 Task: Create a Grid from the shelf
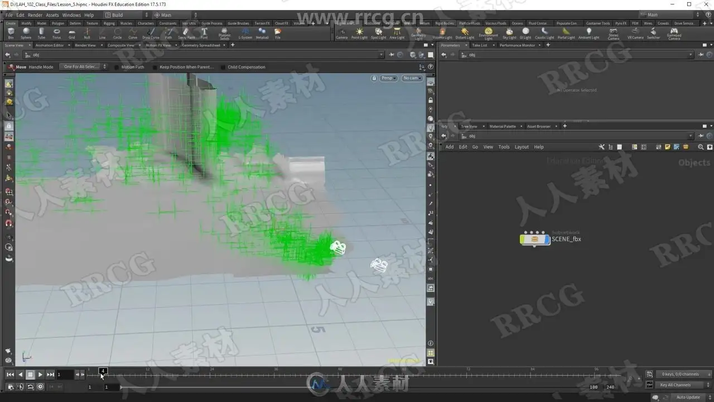point(71,33)
